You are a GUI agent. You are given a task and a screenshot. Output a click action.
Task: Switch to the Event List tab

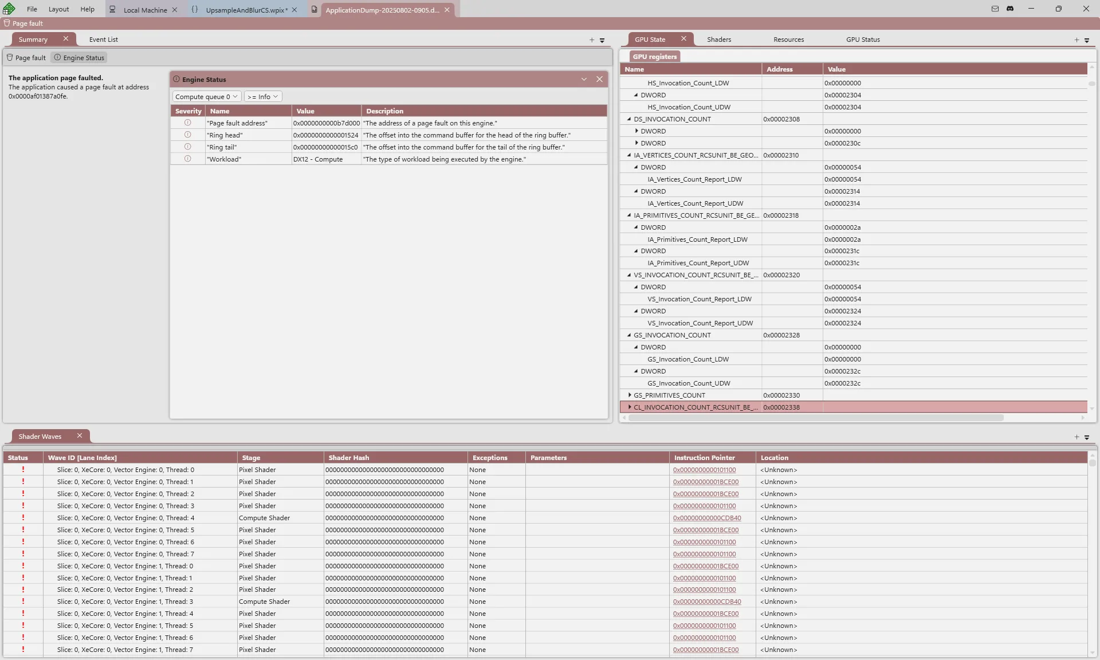[103, 40]
